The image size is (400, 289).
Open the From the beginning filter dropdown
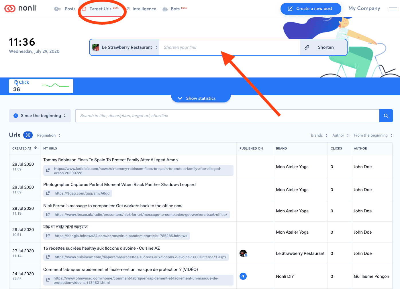point(373,135)
